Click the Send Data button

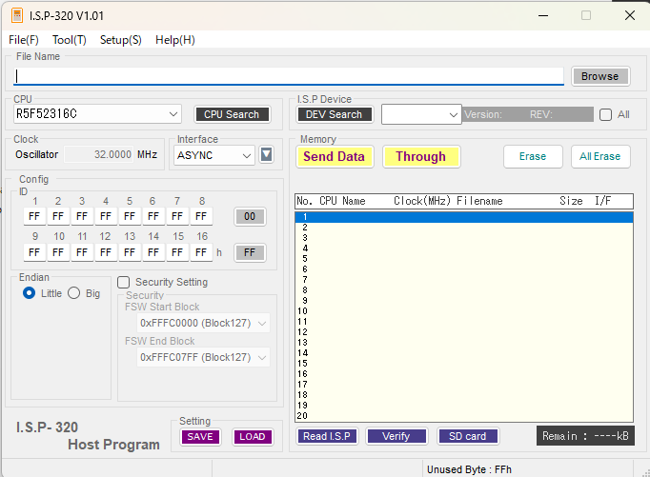335,156
